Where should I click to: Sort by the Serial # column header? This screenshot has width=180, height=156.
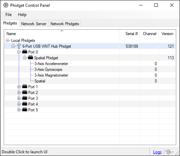[130, 34]
